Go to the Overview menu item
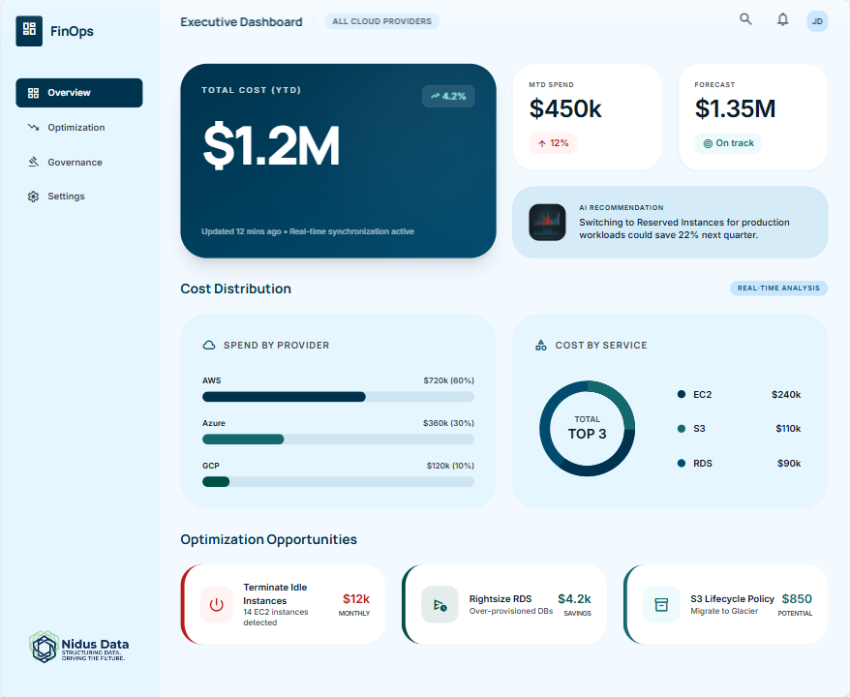The width and height of the screenshot is (850, 697). 79,93
